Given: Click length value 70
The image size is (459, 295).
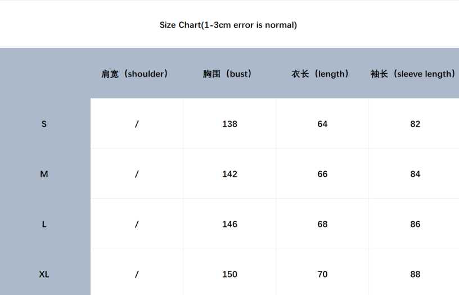Looking at the screenshot, I should 322,274.
